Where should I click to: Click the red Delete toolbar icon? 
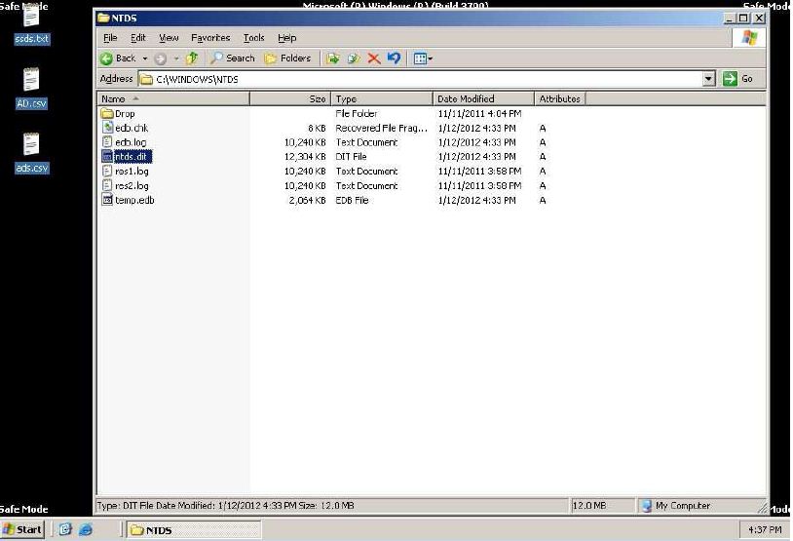coord(374,58)
